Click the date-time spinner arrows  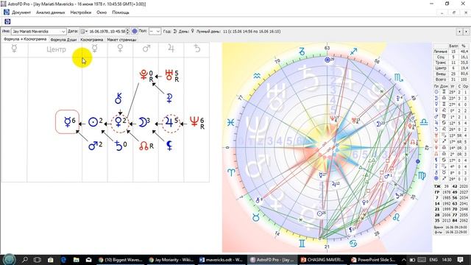coord(128,31)
